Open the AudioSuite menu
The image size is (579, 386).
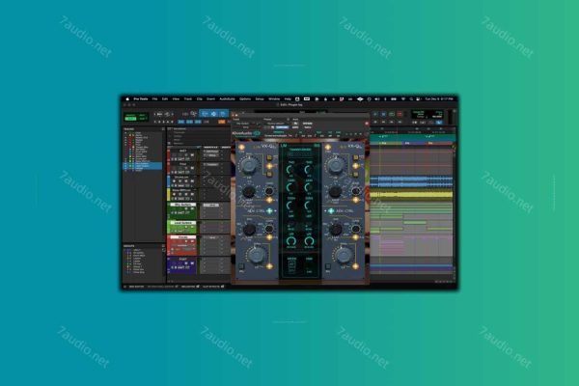pyautogui.click(x=227, y=99)
